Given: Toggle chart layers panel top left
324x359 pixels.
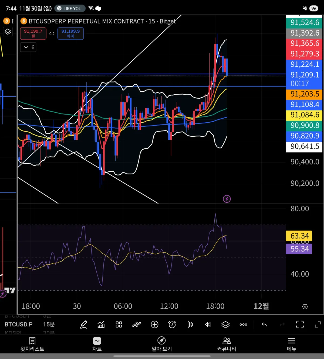Looking at the screenshot, I should [x=8, y=32].
